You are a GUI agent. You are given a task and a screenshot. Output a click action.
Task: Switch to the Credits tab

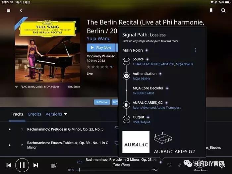click(x=34, y=114)
